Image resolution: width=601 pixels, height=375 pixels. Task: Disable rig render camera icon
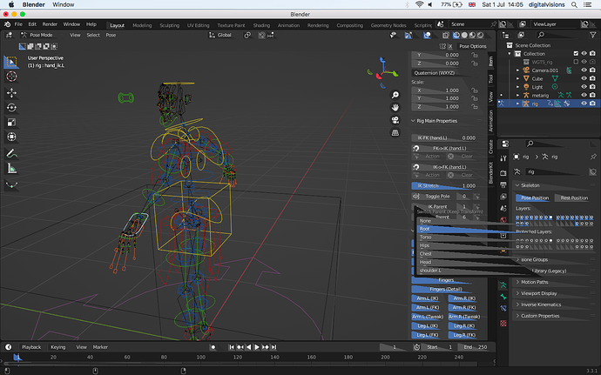(x=592, y=104)
